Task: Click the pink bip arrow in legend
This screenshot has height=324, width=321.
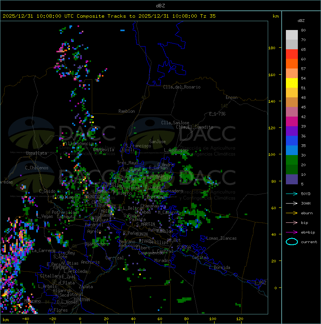Action: click(x=292, y=222)
